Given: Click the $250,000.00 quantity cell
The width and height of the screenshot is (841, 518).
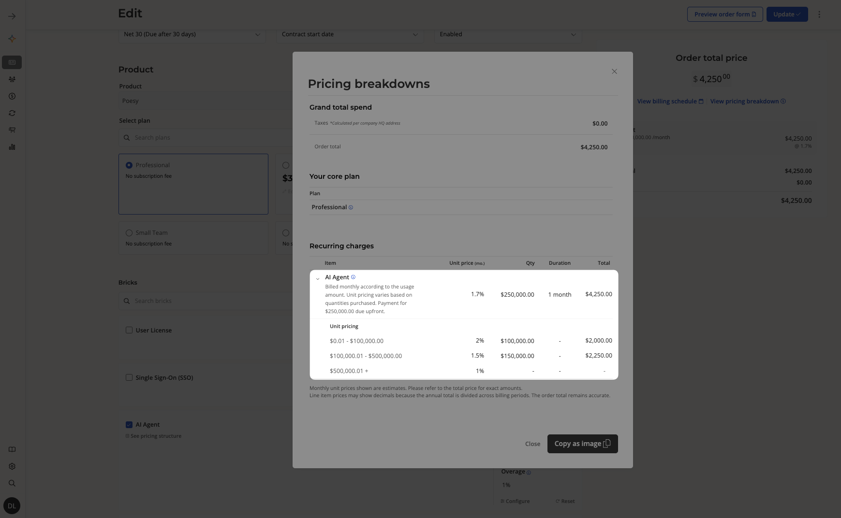Looking at the screenshot, I should [517, 295].
